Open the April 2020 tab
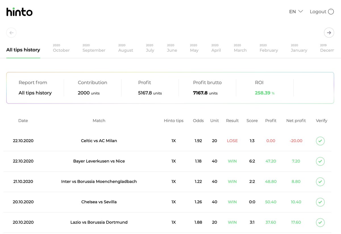This screenshot has width=341, height=234. tap(216, 48)
